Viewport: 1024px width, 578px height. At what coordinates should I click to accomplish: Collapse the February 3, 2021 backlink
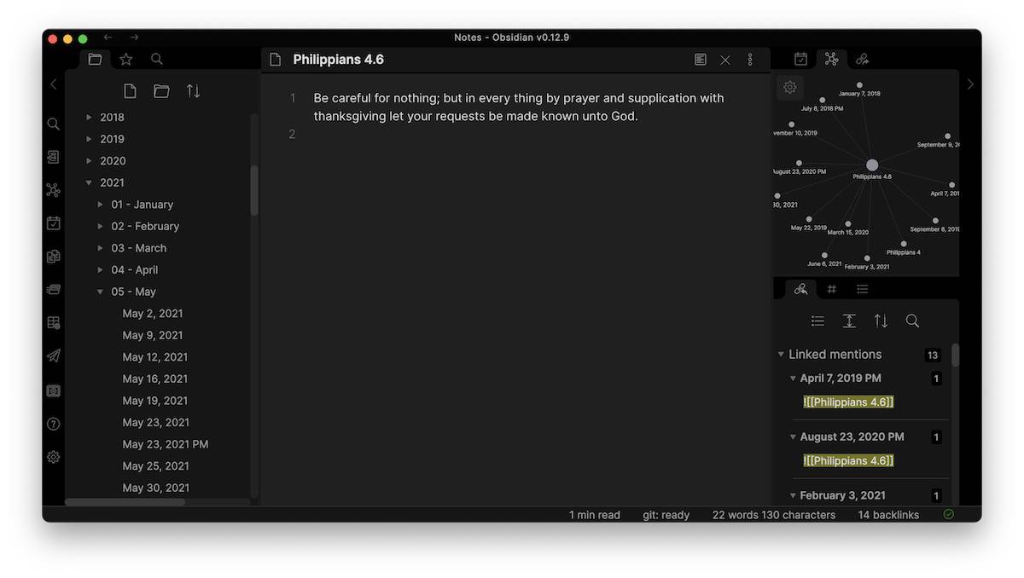point(793,495)
